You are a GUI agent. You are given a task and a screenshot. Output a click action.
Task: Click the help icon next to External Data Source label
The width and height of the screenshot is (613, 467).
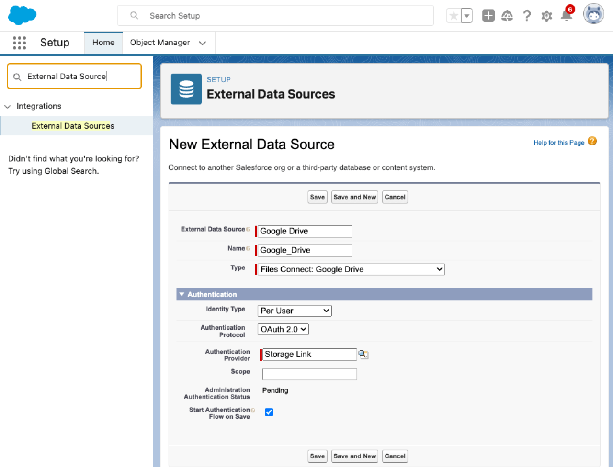(248, 229)
